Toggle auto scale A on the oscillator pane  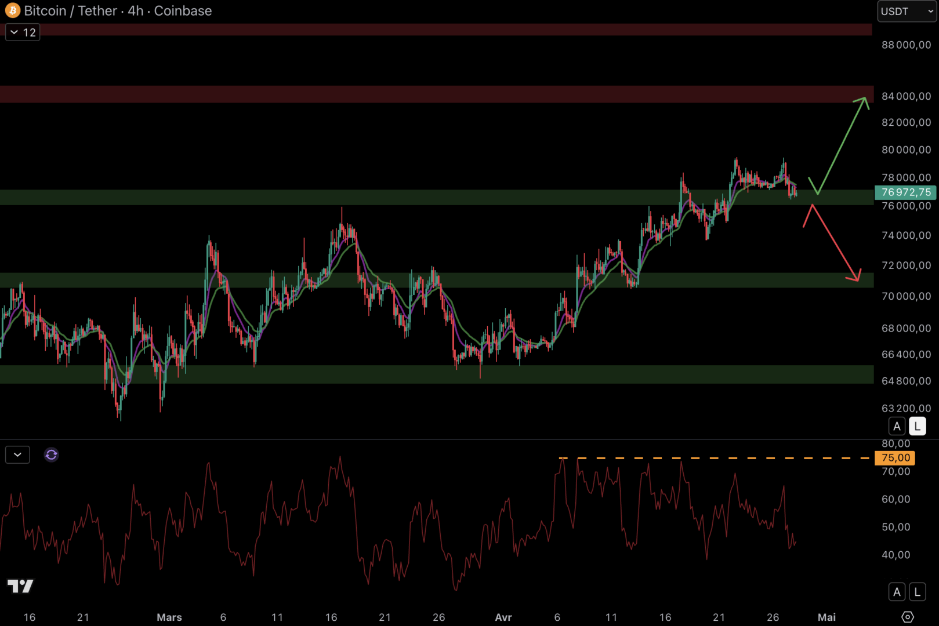[x=897, y=592]
